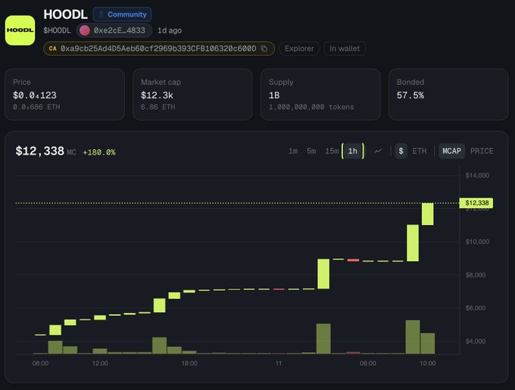515x390 pixels.
Task: Toggle dollar denomination button
Action: click(401, 151)
